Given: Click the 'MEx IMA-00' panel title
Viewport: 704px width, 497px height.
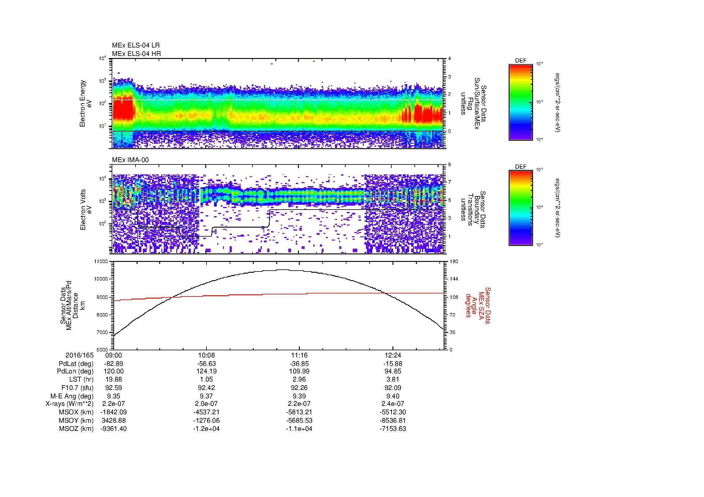Looking at the screenshot, I should (x=130, y=160).
